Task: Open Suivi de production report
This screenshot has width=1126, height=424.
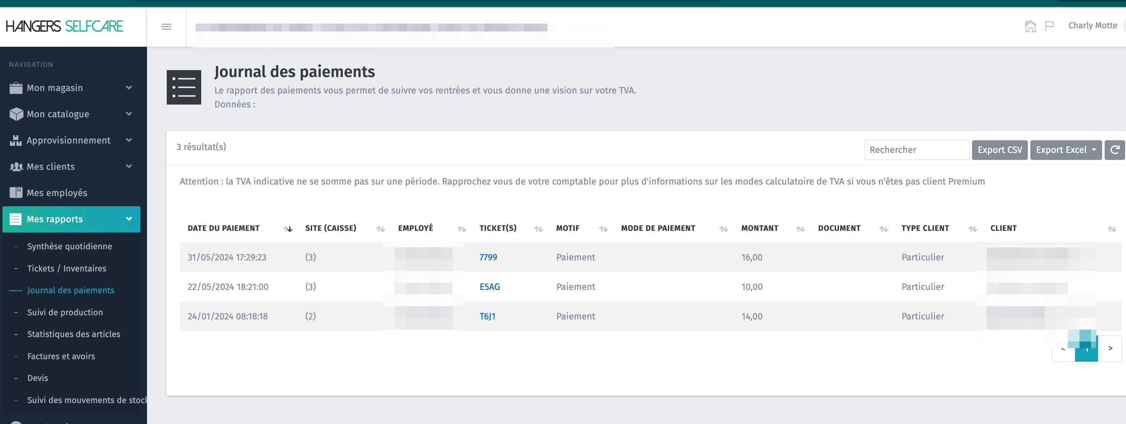Action: pos(65,312)
